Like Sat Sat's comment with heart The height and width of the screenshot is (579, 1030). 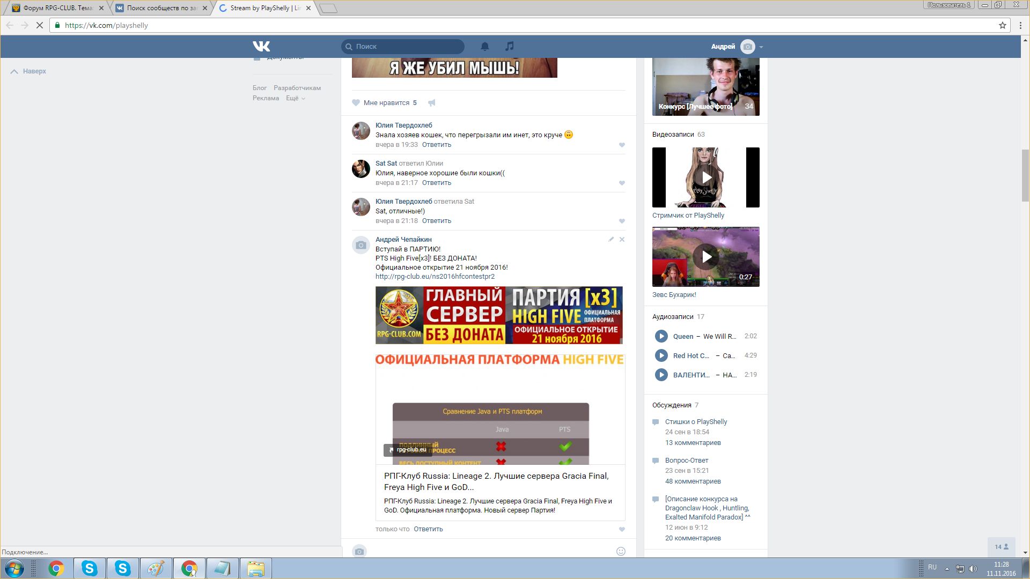(622, 183)
